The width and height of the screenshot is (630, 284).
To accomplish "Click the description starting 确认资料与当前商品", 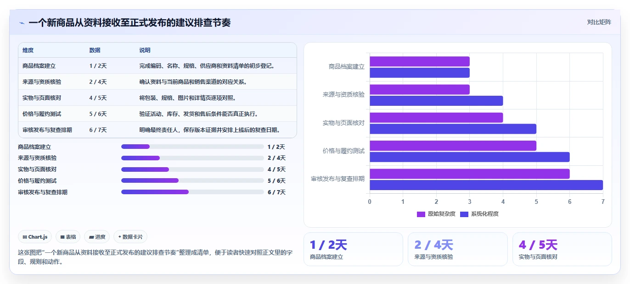I will point(193,82).
